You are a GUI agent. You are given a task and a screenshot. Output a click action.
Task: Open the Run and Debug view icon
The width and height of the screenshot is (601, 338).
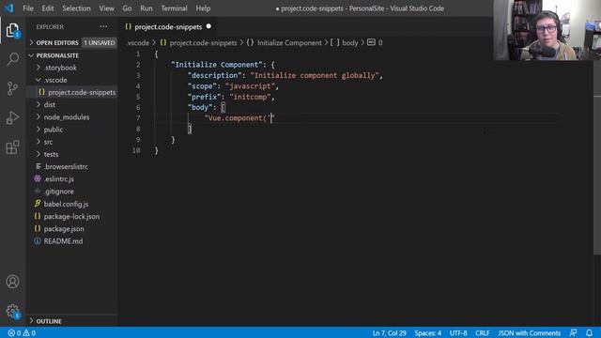coord(12,117)
